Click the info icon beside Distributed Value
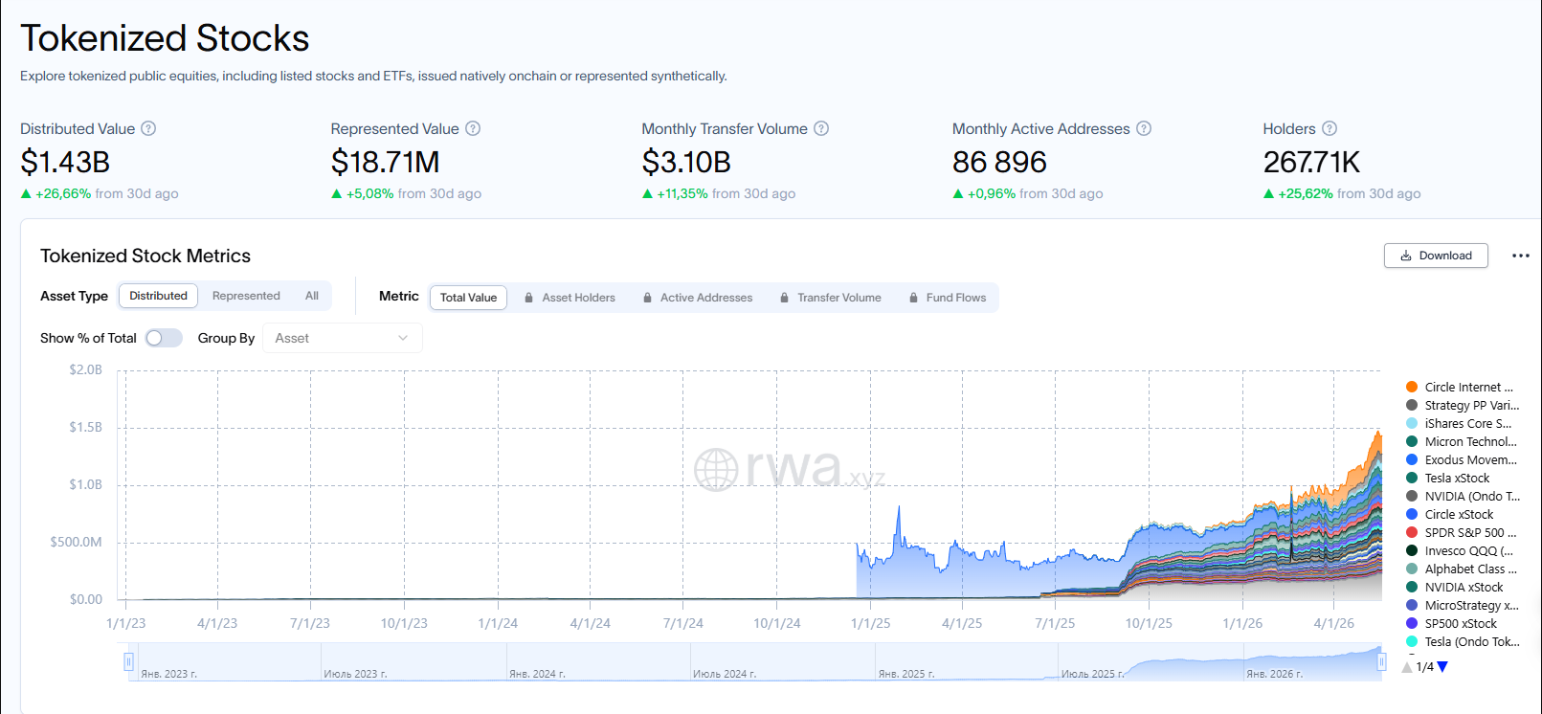Screen dimensions: 1542x714 (148, 128)
